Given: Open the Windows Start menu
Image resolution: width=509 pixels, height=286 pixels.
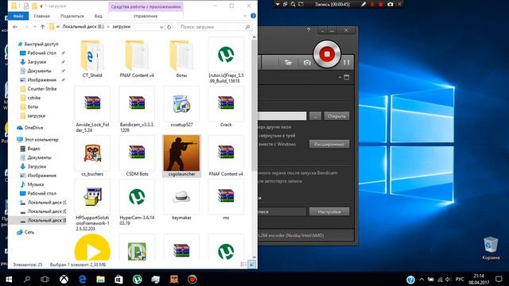Looking at the screenshot, I should coord(9,279).
